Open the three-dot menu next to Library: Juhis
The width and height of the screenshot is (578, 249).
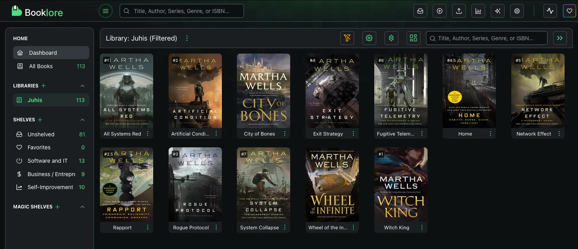pyautogui.click(x=187, y=38)
